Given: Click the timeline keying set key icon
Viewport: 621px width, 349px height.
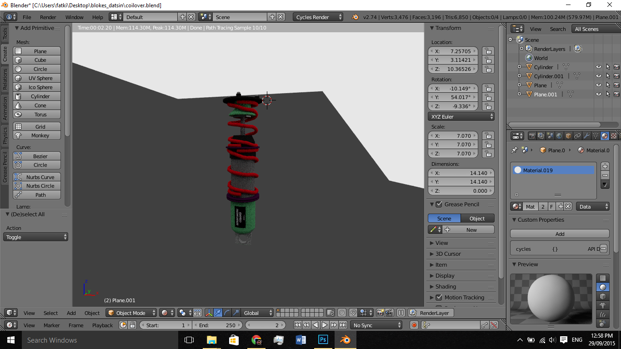Looking at the screenshot, I should [426, 325].
